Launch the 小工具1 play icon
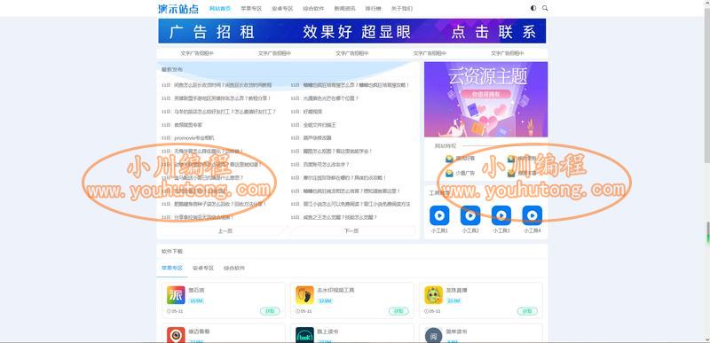710x343 pixels. pos(439,215)
